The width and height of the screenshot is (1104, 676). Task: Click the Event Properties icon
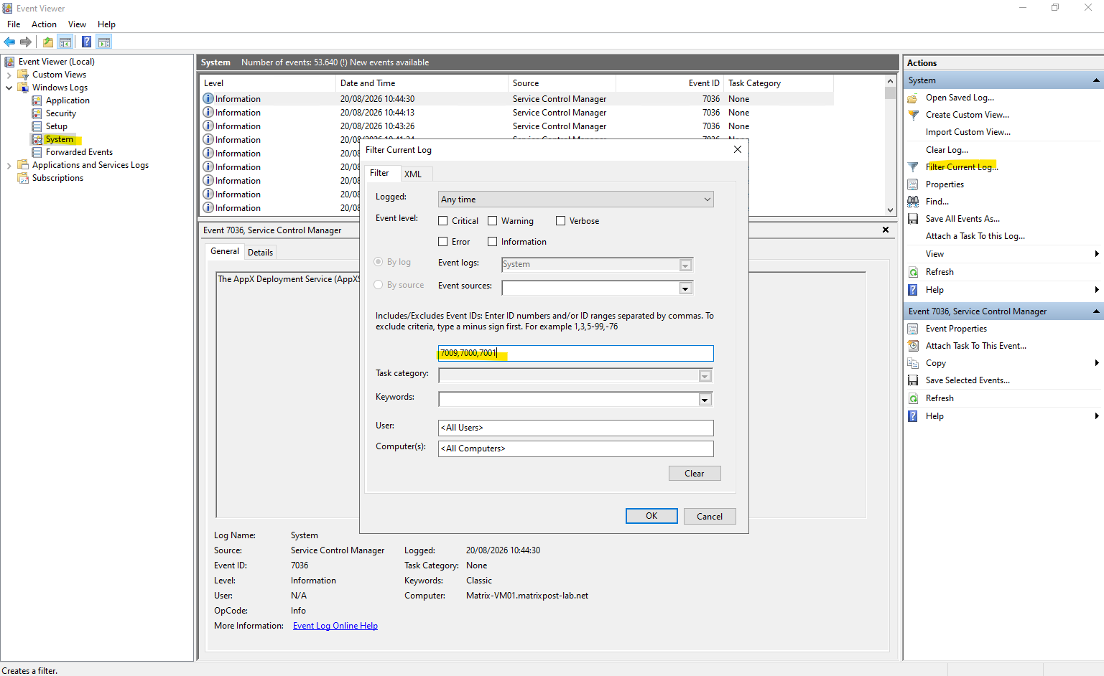point(913,329)
